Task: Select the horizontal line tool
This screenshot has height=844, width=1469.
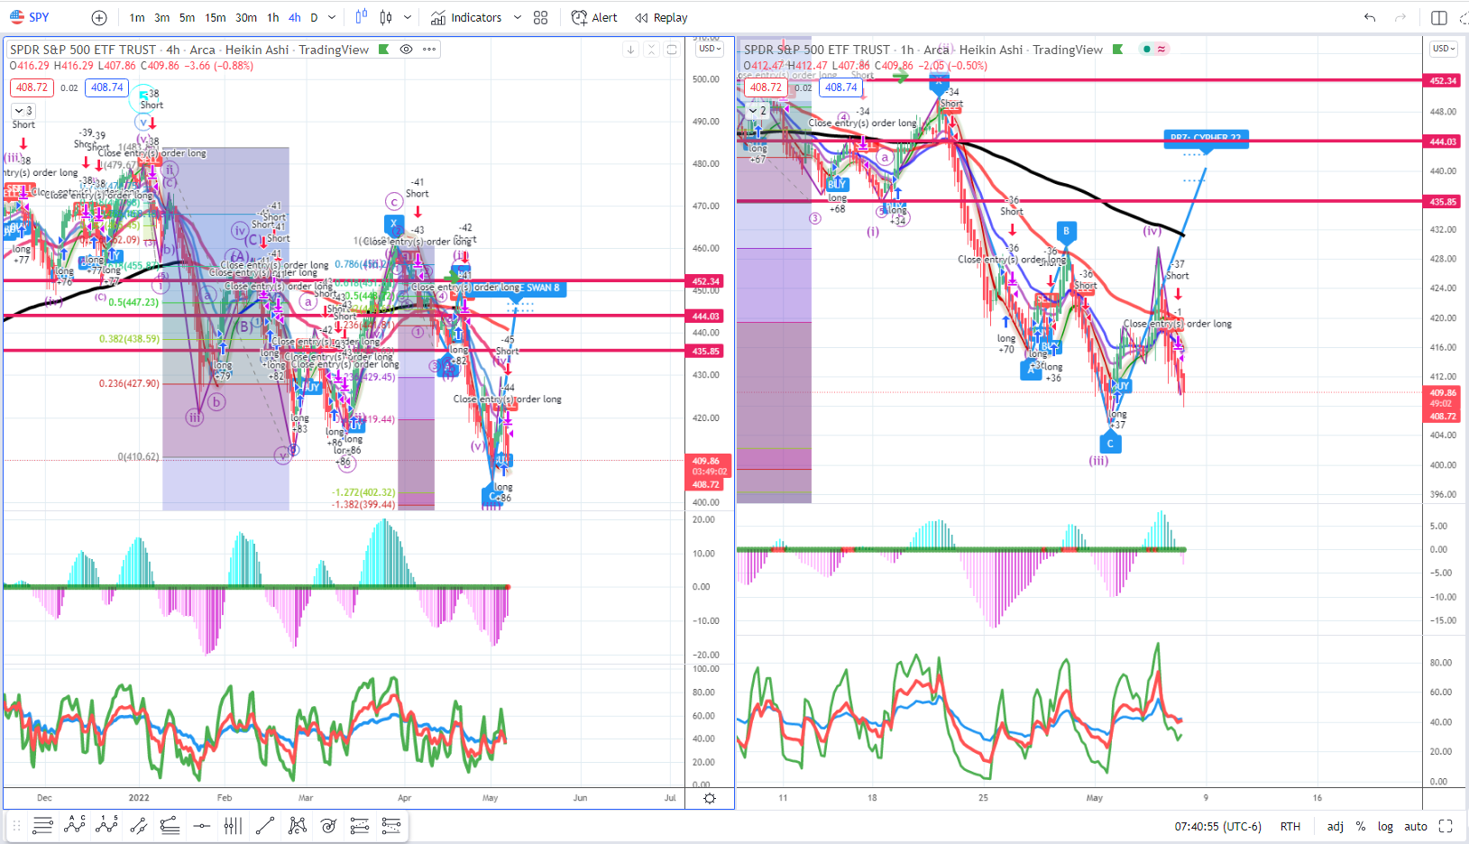Action: [201, 825]
